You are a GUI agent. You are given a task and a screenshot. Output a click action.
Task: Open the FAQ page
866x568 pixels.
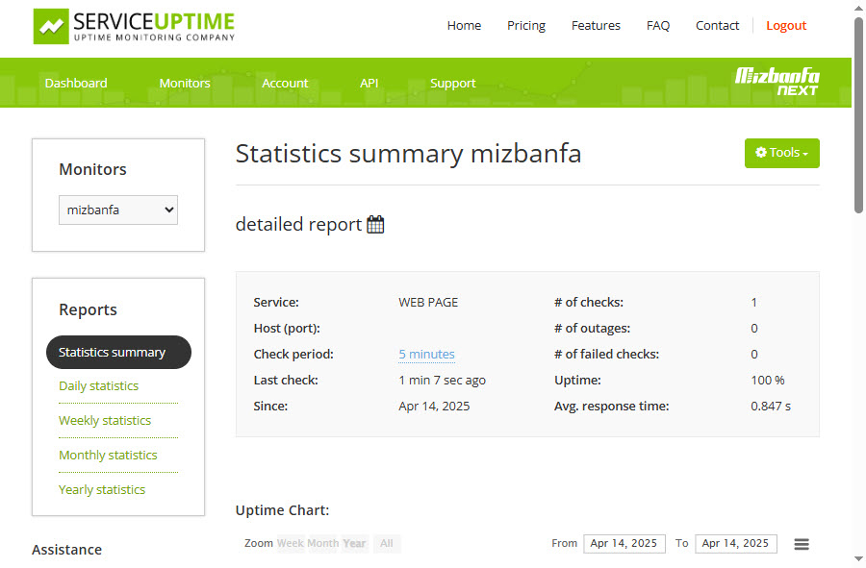[x=658, y=25]
